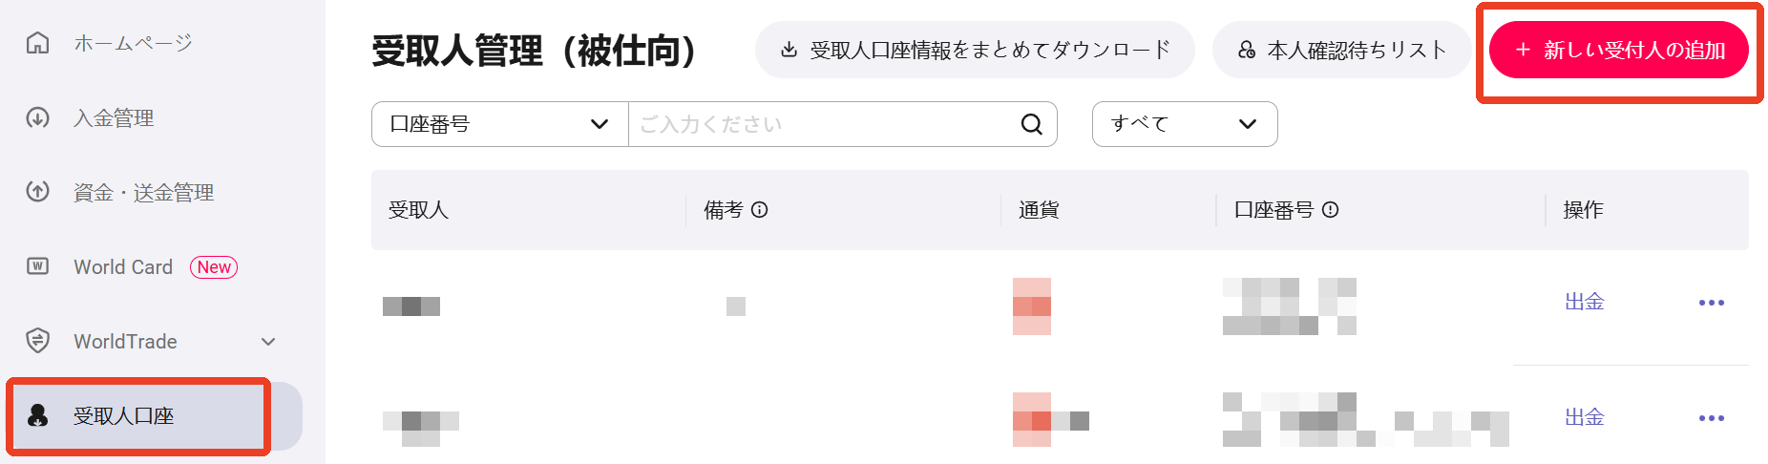Screen dimensions: 1768x464
Task: Open the すべて filter dropdown
Action: (1185, 124)
